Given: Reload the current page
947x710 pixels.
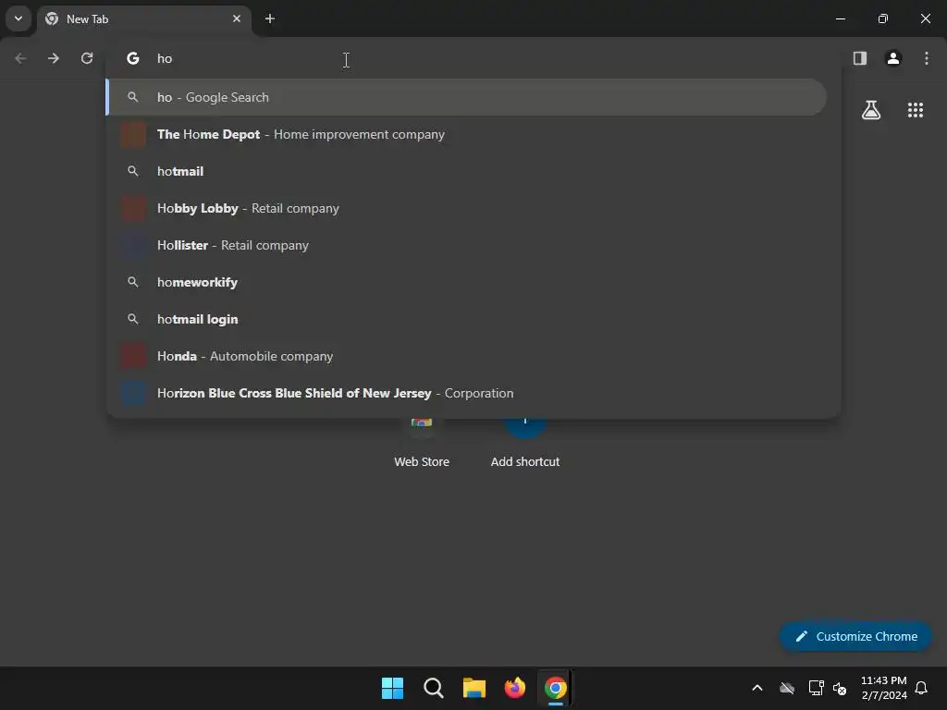Looking at the screenshot, I should pos(87,58).
